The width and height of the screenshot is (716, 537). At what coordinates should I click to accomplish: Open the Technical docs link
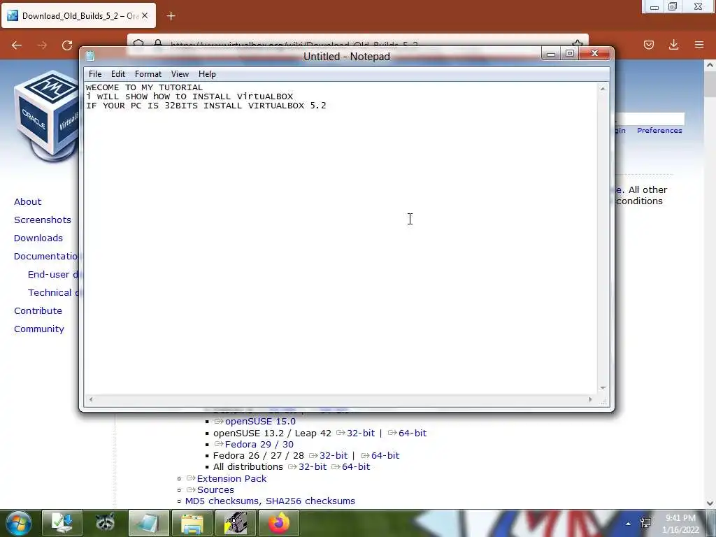53,293
